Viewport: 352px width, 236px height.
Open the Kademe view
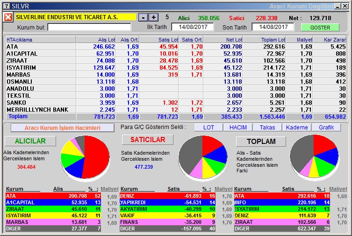(297, 128)
